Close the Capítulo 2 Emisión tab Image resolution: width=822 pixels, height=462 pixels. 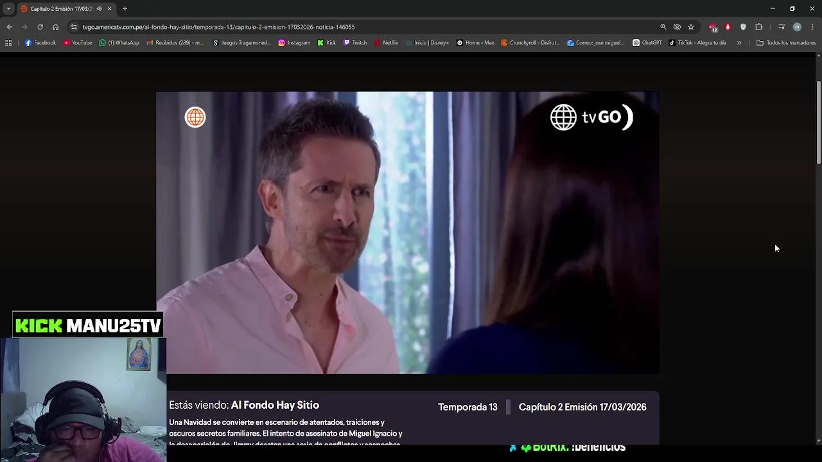point(109,9)
